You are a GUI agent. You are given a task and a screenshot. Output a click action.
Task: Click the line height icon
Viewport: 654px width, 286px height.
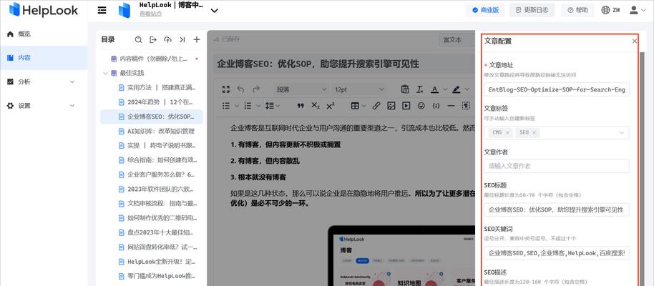tap(270, 106)
